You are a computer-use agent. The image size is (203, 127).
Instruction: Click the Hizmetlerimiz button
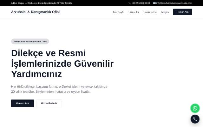coord(49,103)
